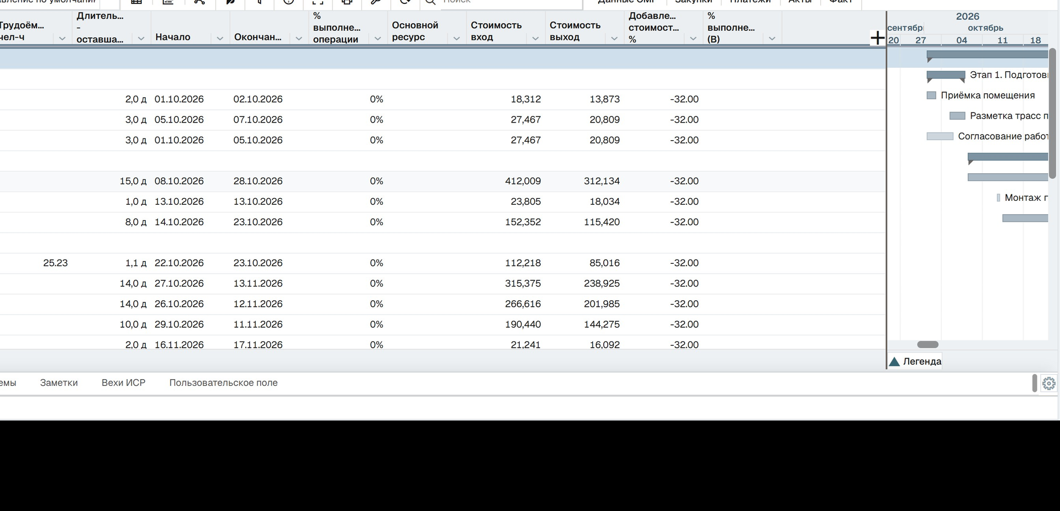The width and height of the screenshot is (1060, 511).
Task: Click the октябрь month label in the timeline
Action: coord(985,28)
